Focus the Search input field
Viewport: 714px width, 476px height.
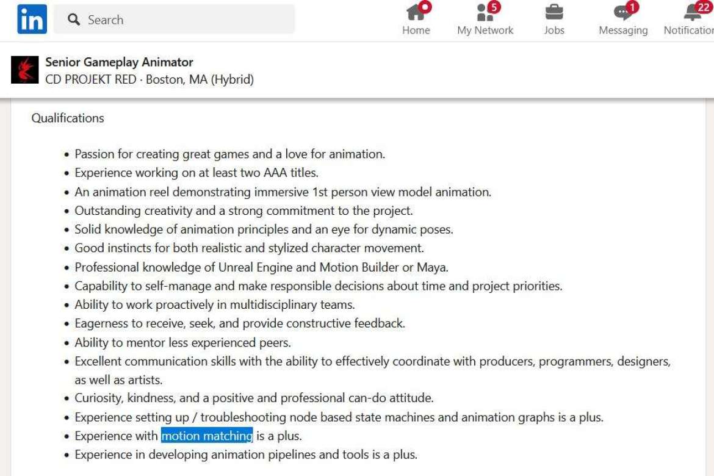pos(183,20)
